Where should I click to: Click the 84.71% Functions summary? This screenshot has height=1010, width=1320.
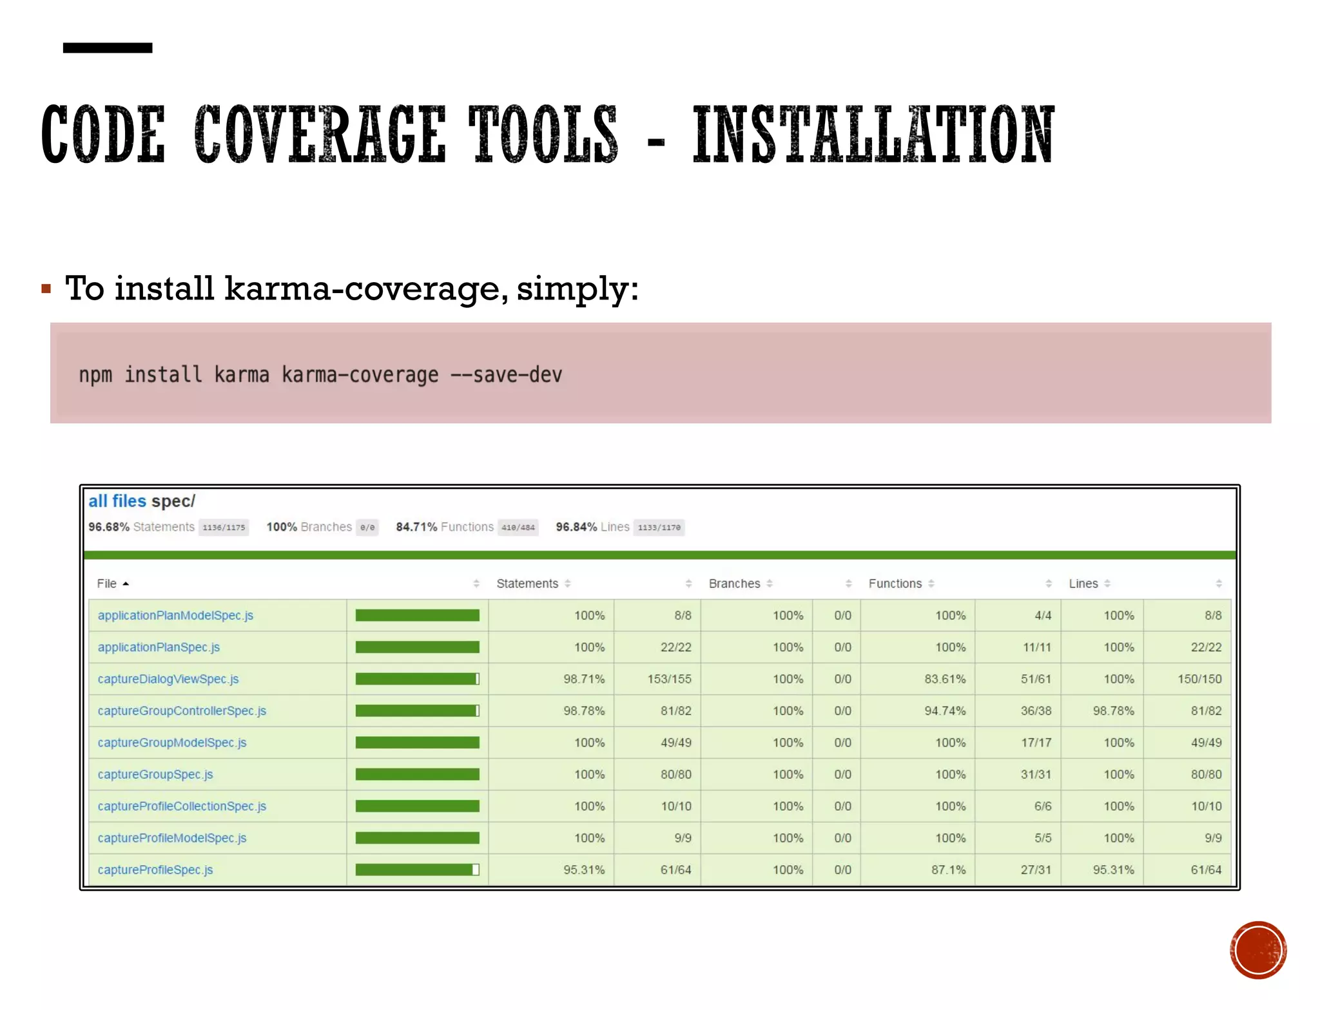tap(445, 527)
